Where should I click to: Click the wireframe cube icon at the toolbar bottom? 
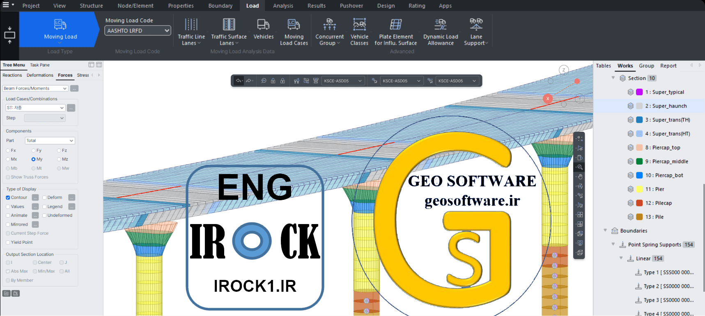(580, 253)
